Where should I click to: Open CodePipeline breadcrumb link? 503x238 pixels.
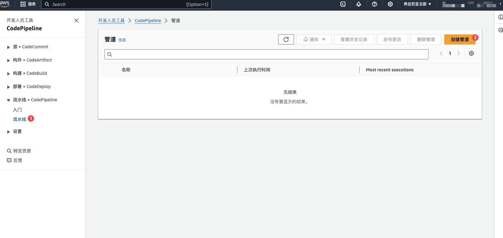pyautogui.click(x=148, y=21)
